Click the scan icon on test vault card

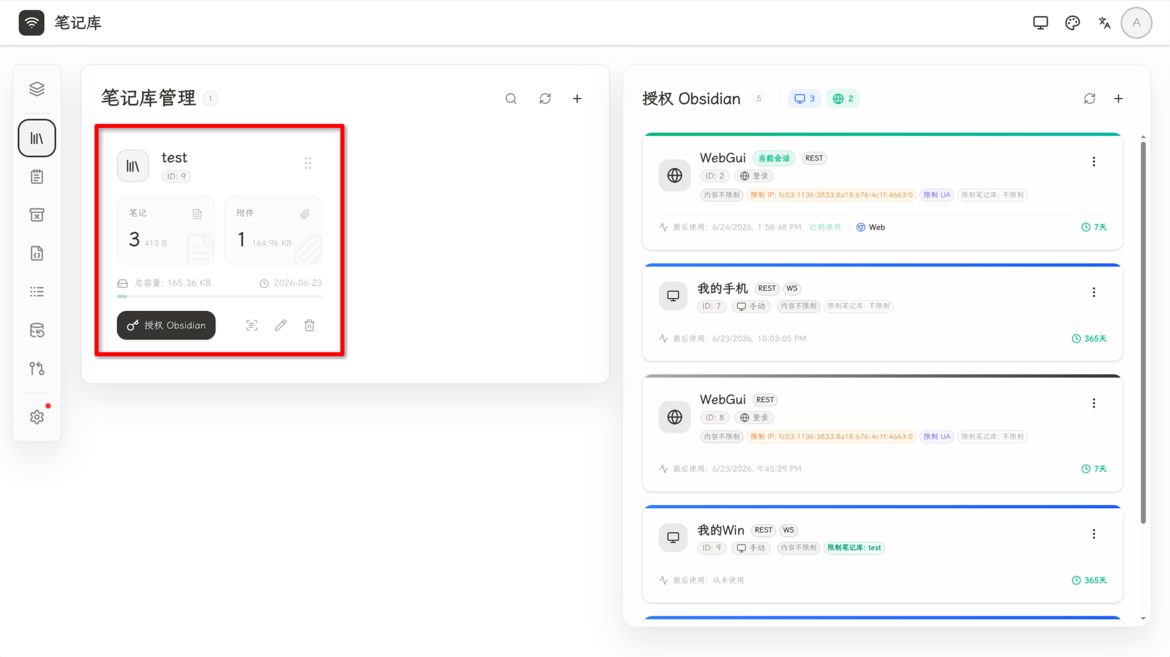[252, 325]
